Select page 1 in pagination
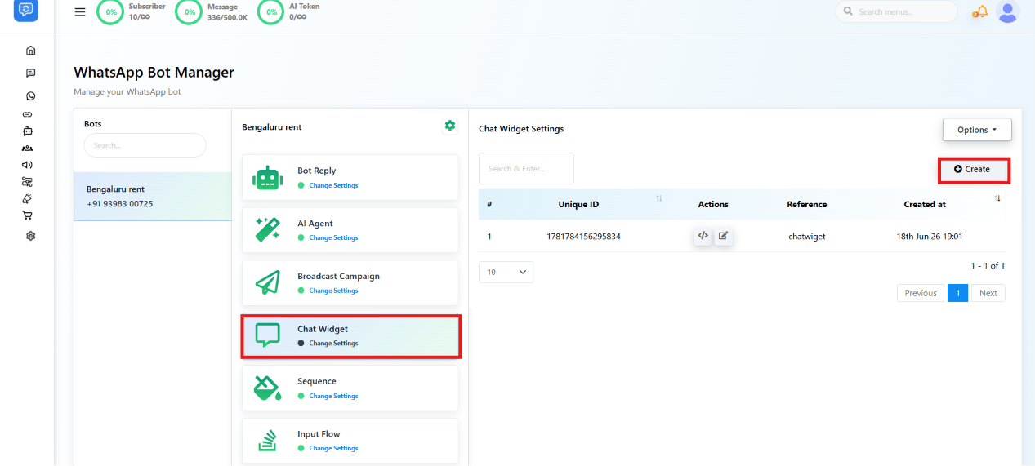The height and width of the screenshot is (466, 1035). point(957,293)
